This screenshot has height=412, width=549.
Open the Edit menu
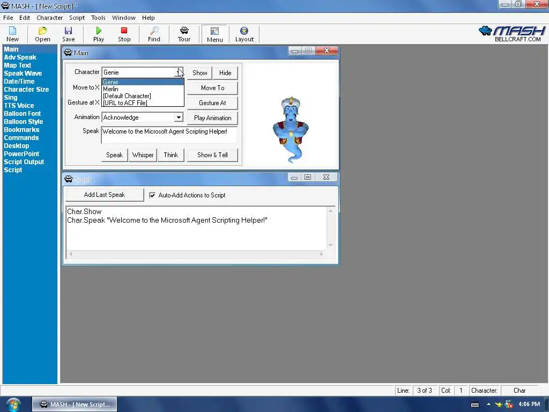tap(25, 18)
